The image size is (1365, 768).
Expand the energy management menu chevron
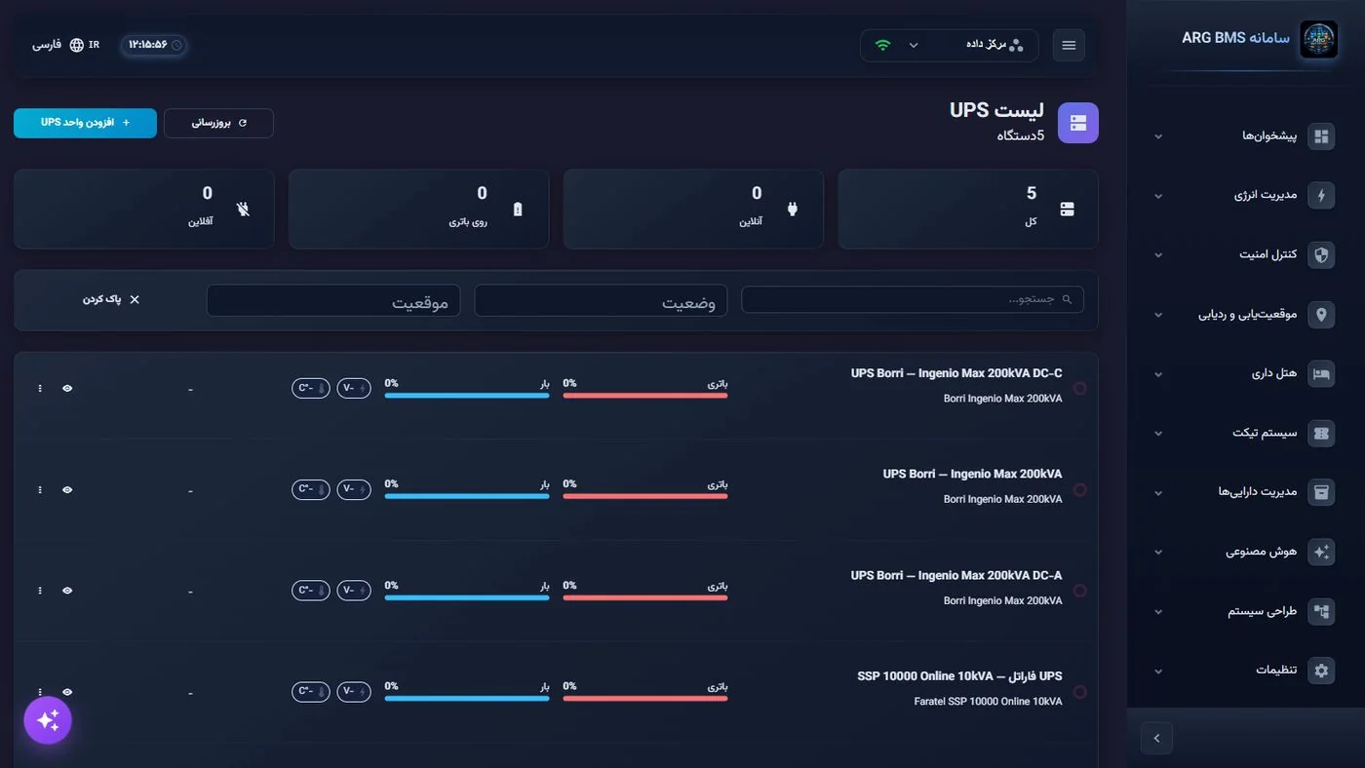[1158, 196]
